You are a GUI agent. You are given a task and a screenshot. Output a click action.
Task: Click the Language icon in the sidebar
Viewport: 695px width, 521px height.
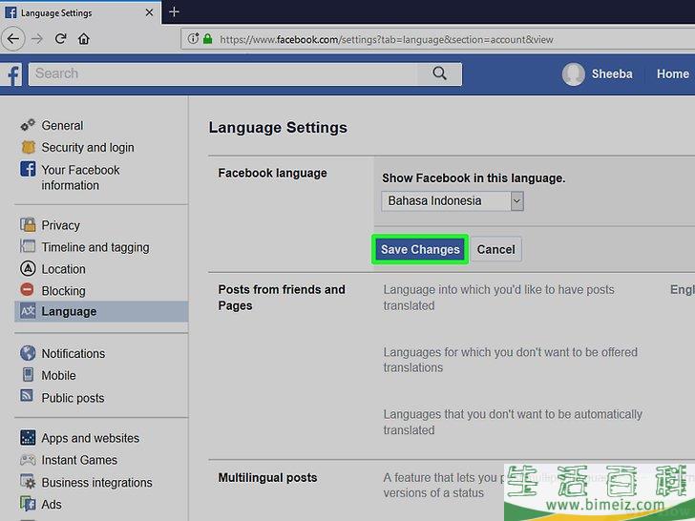[28, 311]
